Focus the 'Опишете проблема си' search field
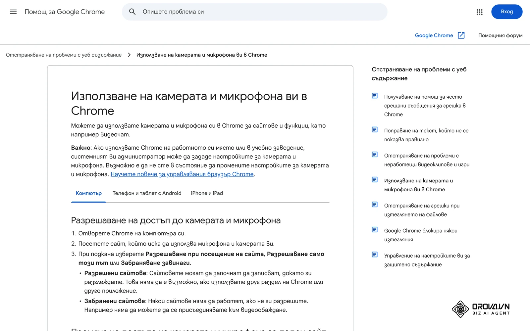The width and height of the screenshot is (530, 331). click(254, 12)
